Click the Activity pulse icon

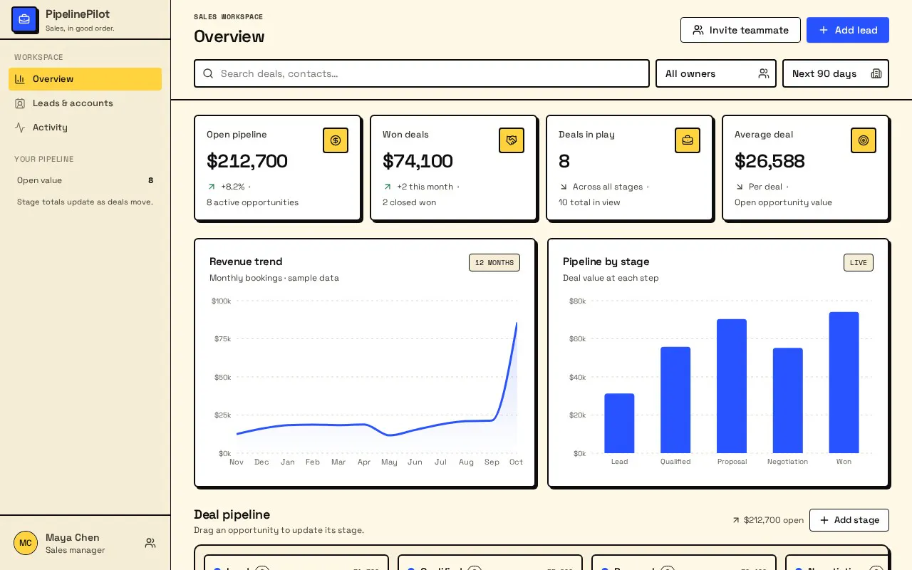(20, 128)
